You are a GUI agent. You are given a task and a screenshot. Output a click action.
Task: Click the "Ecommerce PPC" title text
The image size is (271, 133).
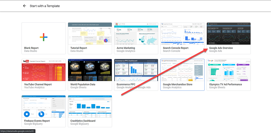(x=126, y=85)
